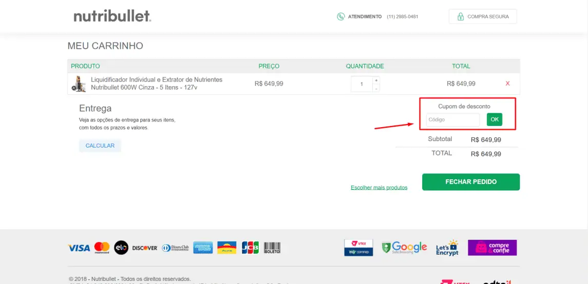Image resolution: width=588 pixels, height=284 pixels.
Task: Decrease quantity with the minus button
Action: pos(376,88)
